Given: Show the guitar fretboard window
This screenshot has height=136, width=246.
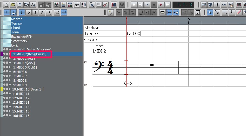Looking at the screenshot, I should pos(105,5).
